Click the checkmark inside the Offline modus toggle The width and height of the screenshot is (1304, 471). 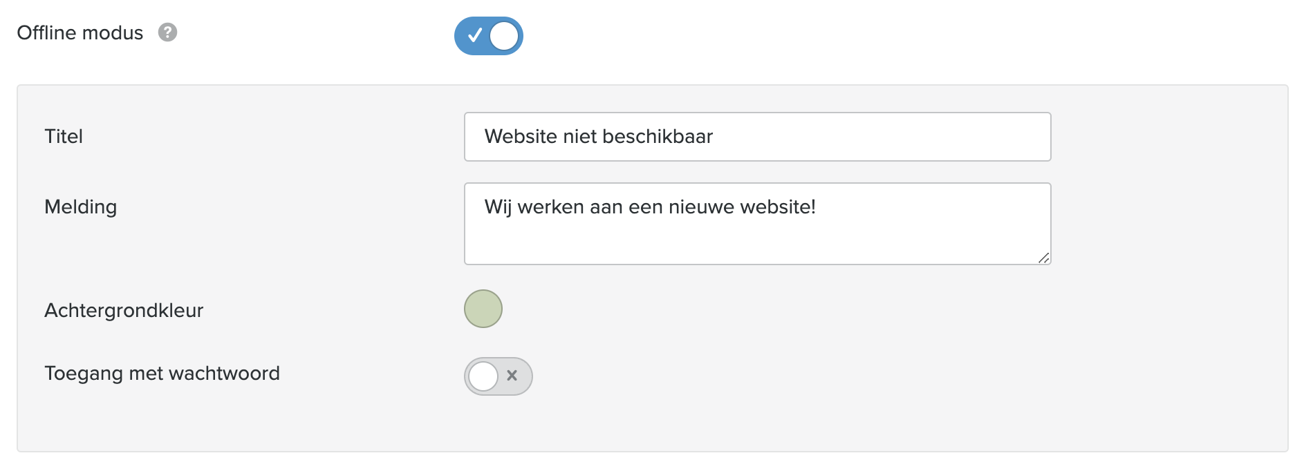(x=474, y=35)
